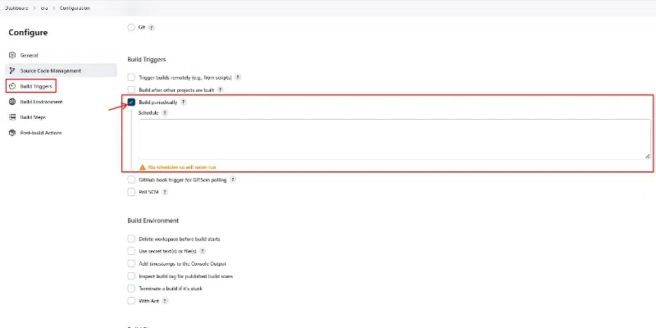Open help for Build periodically option
656x328 pixels.
tap(183, 102)
